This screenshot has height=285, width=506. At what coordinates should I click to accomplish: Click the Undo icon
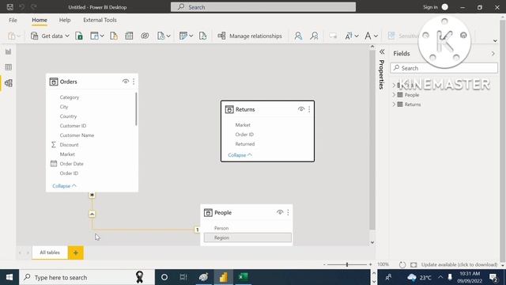coord(21,7)
